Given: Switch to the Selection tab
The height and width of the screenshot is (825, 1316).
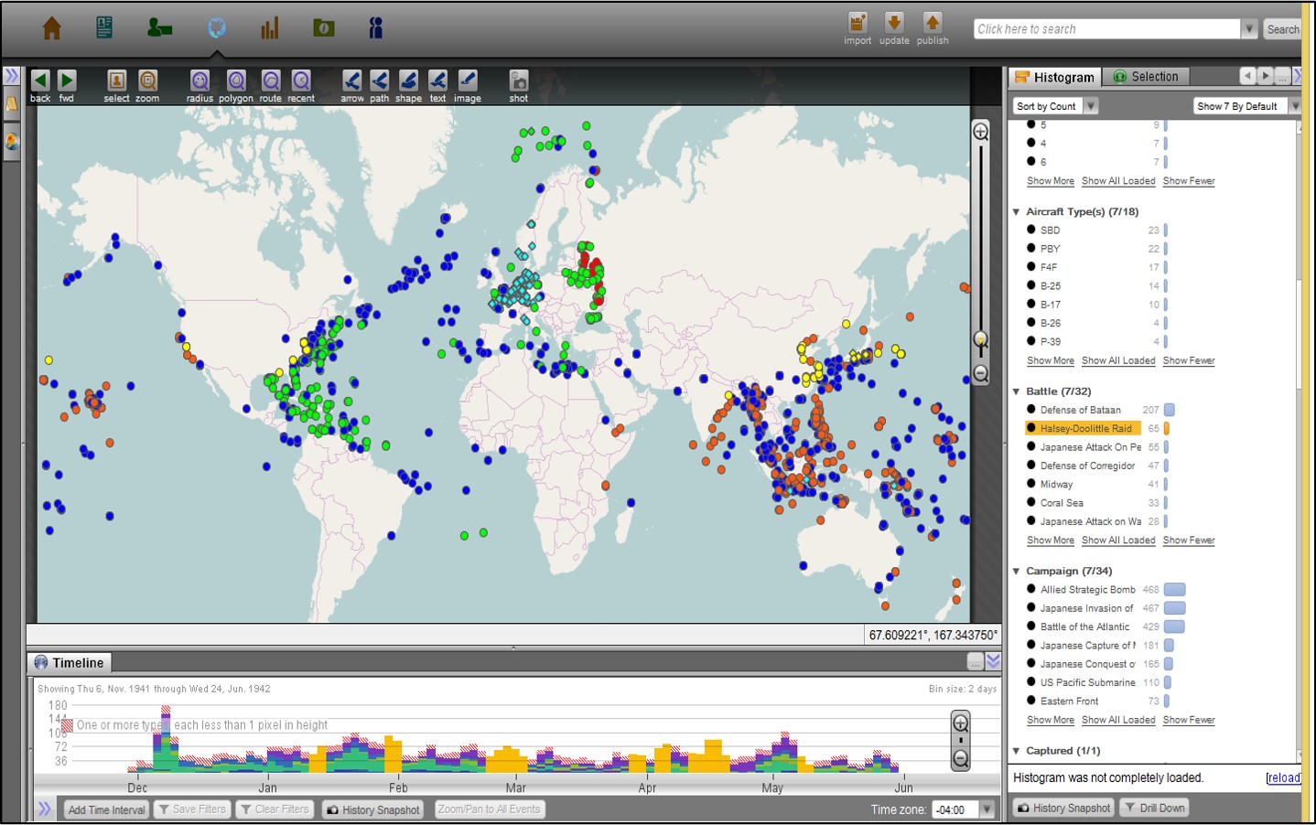Looking at the screenshot, I should click(1146, 77).
